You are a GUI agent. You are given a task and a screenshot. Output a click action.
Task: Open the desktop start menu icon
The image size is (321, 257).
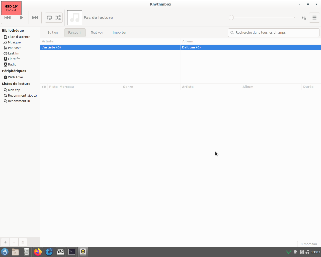pos(5,252)
